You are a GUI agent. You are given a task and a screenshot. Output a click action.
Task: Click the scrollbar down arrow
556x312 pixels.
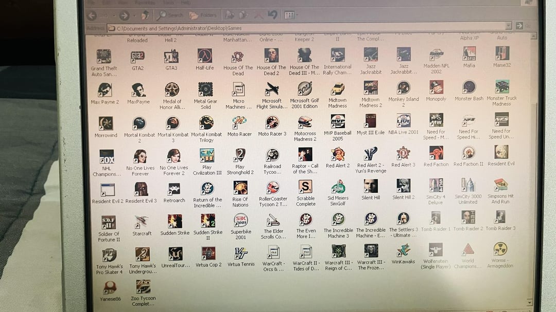[x=530, y=302]
